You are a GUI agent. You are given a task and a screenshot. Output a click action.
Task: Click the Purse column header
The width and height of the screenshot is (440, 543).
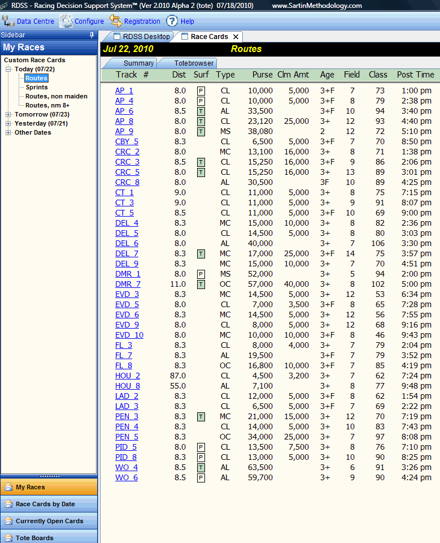[262, 75]
